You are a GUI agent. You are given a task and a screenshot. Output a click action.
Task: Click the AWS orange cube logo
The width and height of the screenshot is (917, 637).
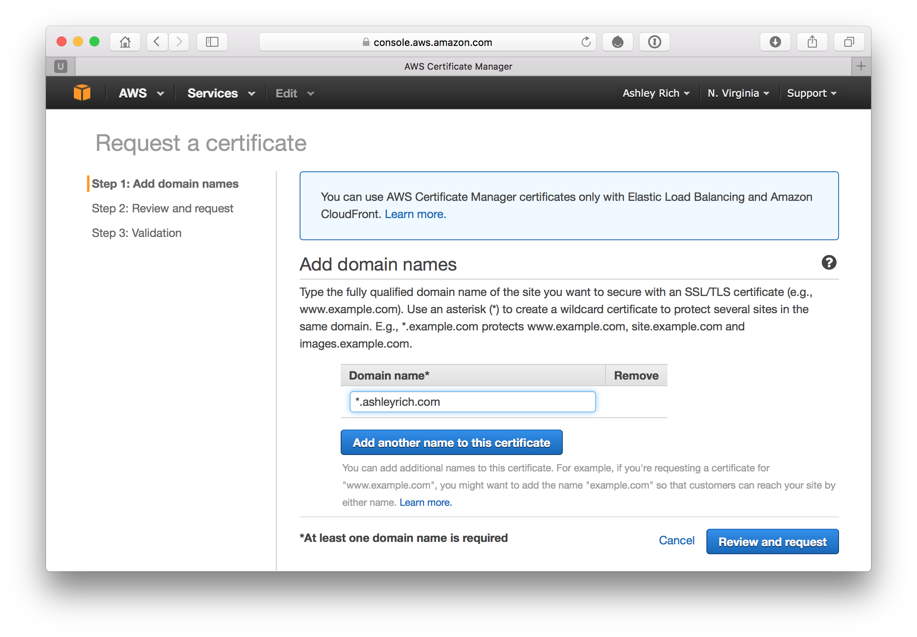tap(82, 93)
